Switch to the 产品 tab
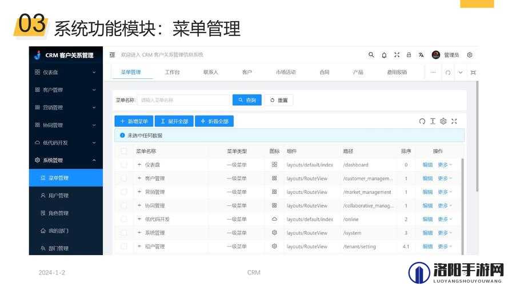This screenshot has width=508, height=286. click(358, 72)
